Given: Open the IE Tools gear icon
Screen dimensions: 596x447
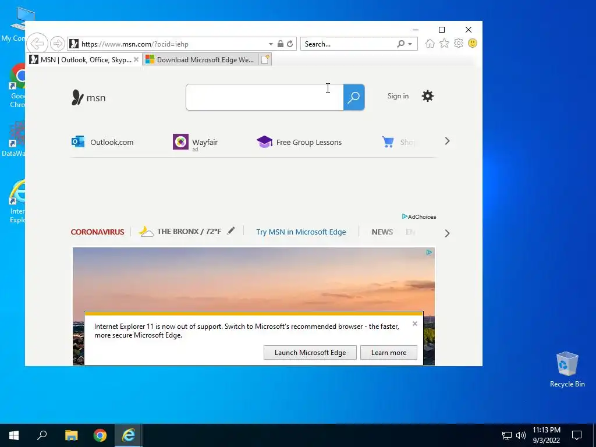Looking at the screenshot, I should point(459,43).
